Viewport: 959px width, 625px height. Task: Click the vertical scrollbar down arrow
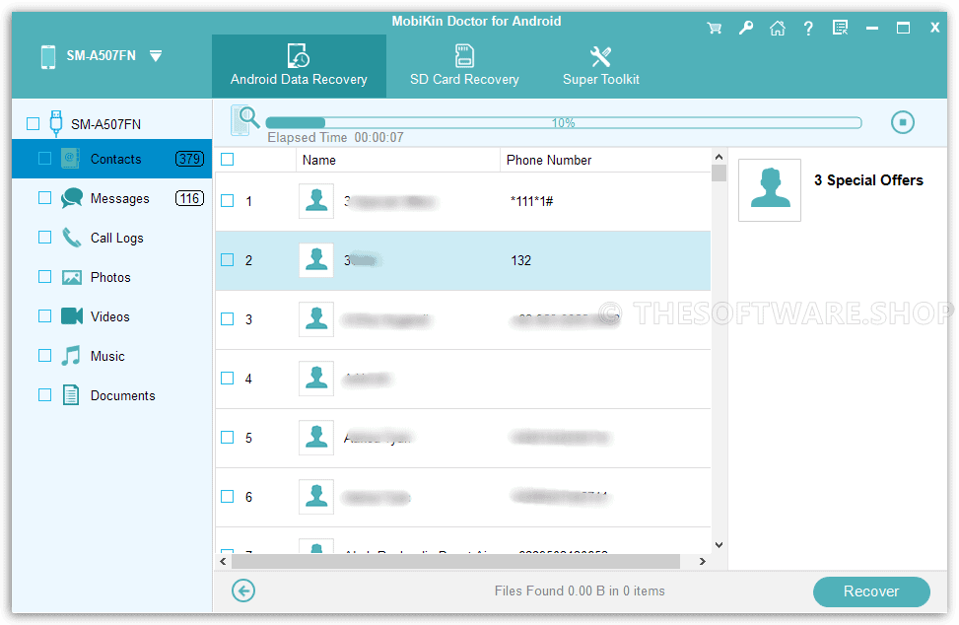click(719, 545)
